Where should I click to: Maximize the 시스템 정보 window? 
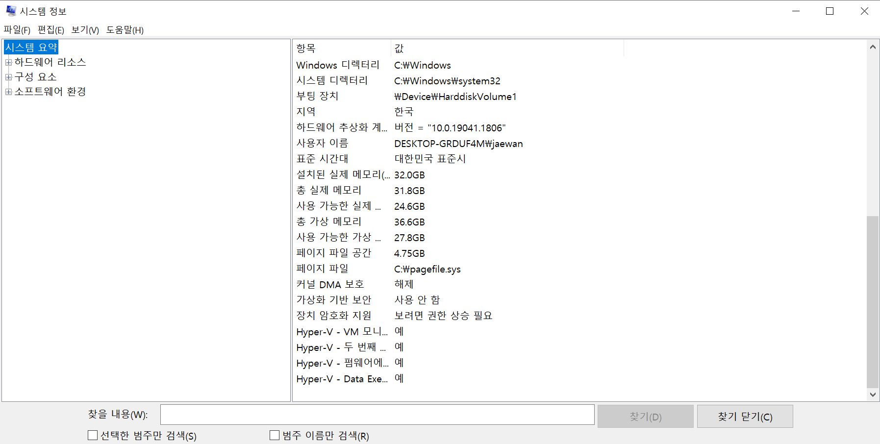830,11
